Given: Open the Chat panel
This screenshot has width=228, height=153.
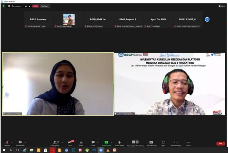Looking at the screenshot, I should point(93,143).
